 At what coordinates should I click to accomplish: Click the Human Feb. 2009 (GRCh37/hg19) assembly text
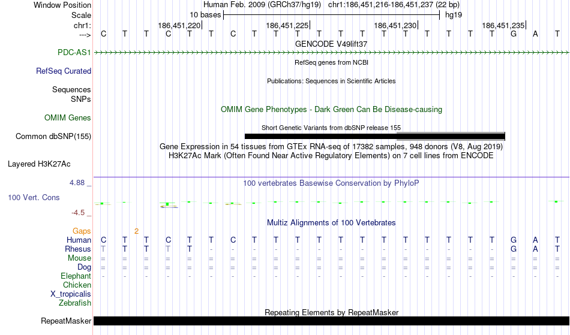point(262,5)
